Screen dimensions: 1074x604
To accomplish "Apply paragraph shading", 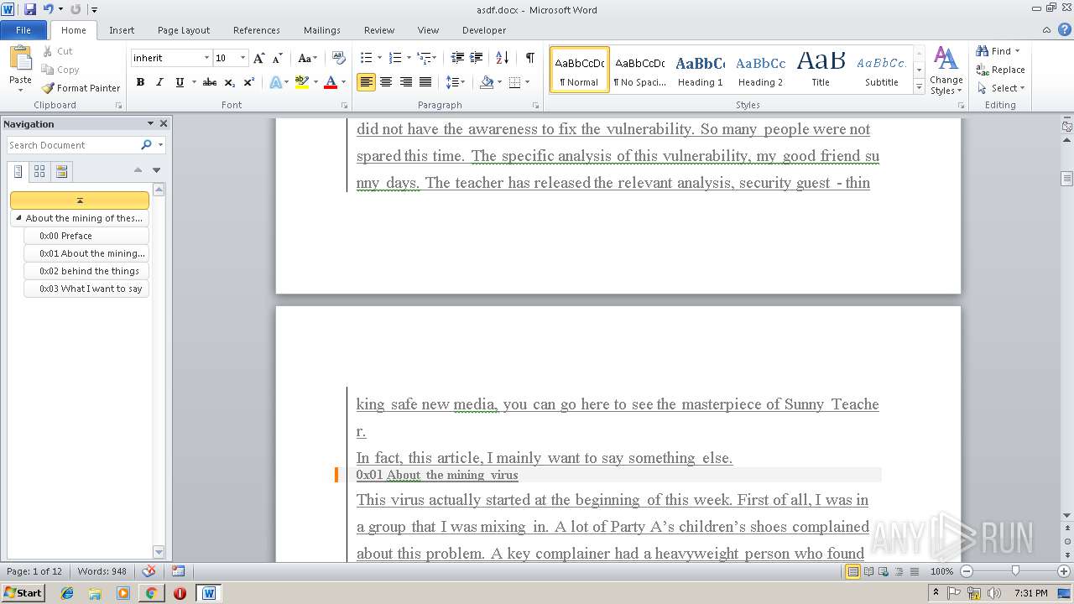I will tap(487, 82).
